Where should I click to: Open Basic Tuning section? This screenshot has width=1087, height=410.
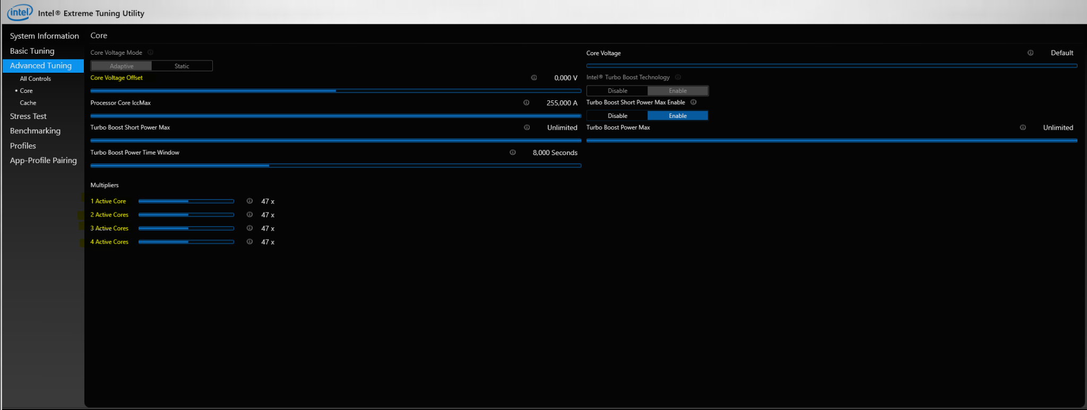pos(32,51)
